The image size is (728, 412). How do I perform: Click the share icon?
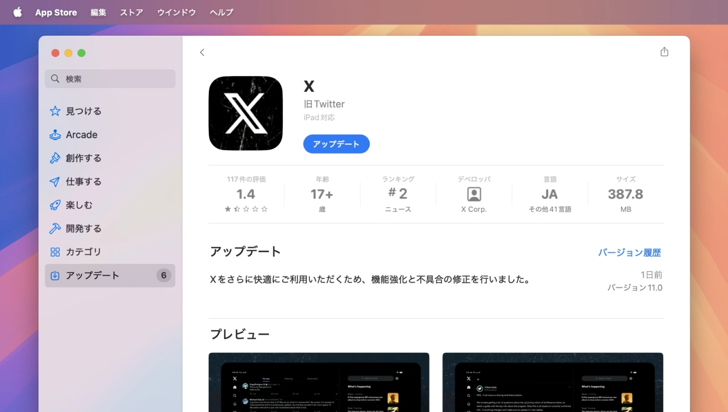pos(664,52)
